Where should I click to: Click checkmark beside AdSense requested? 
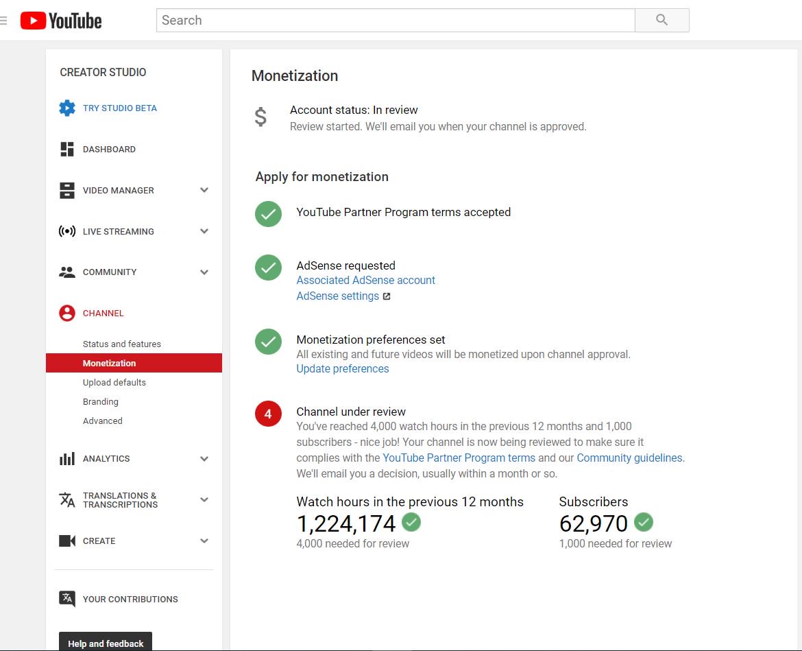pos(269,267)
